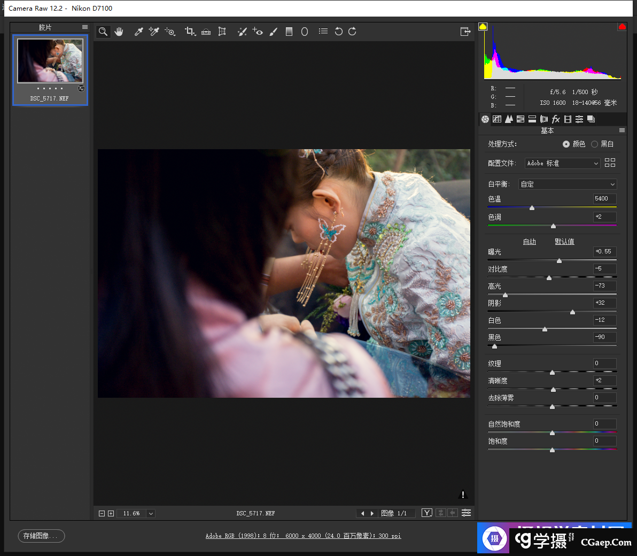The height and width of the screenshot is (556, 637).
Task: Activate the Adjustment Brush tool
Action: [x=274, y=32]
